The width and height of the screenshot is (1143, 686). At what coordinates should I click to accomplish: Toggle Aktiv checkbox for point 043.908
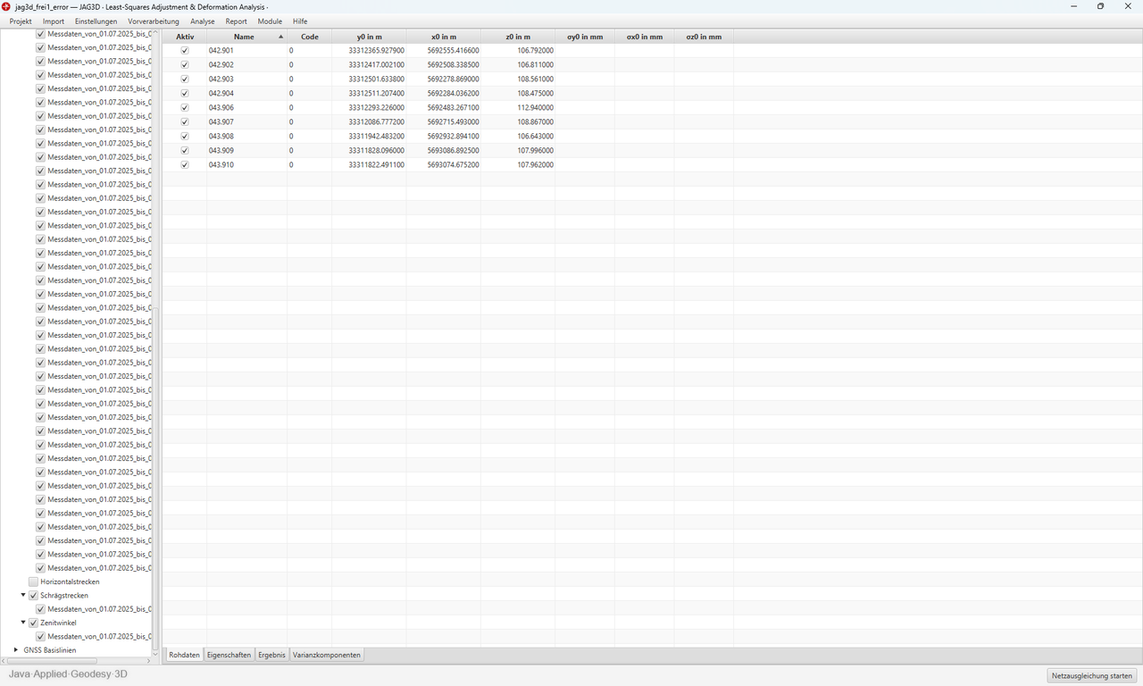pos(185,137)
